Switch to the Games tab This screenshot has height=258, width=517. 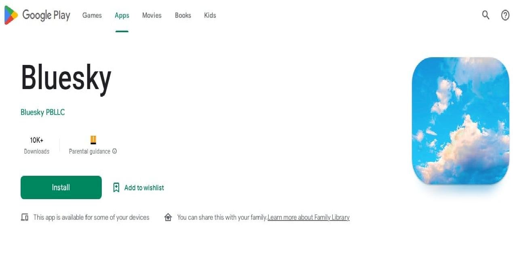pos(92,15)
